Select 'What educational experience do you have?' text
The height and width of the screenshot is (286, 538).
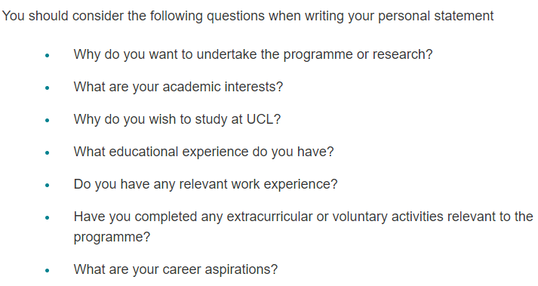click(x=204, y=152)
